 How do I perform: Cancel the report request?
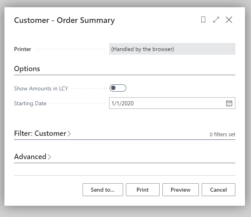[219, 190]
